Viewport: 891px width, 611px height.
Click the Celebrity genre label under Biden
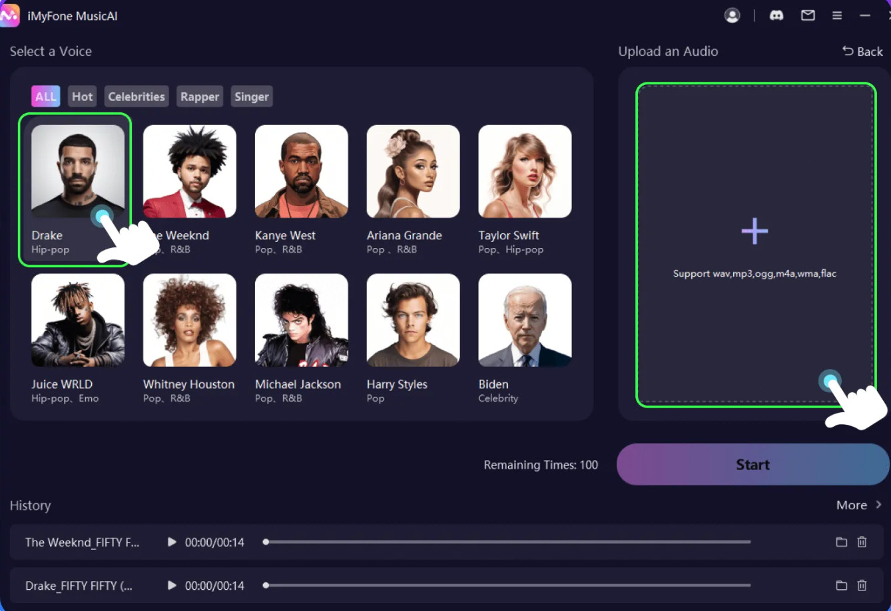(x=498, y=398)
